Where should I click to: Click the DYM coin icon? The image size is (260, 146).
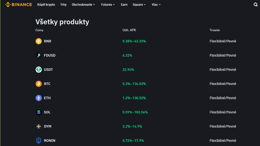point(38,127)
